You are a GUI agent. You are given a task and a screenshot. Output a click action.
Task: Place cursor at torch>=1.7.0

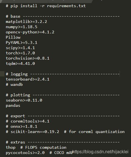(x=20, y=53)
